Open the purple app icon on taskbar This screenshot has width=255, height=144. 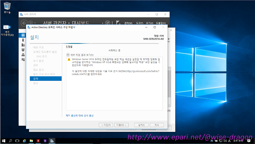pyautogui.click(x=45, y=141)
